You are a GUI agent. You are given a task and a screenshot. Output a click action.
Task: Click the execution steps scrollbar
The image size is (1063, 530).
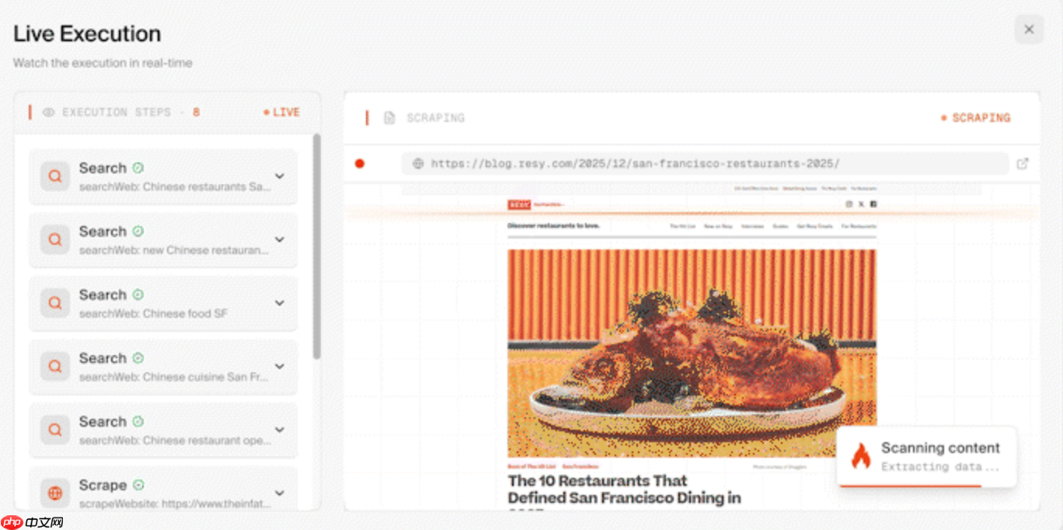tap(316, 246)
